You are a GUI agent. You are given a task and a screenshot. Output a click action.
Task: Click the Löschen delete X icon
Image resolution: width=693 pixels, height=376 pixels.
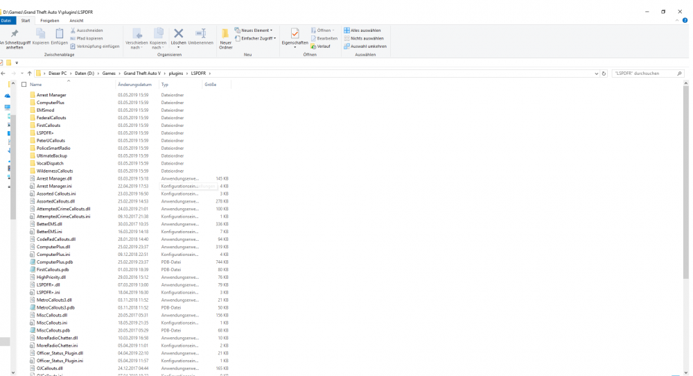pos(179,33)
